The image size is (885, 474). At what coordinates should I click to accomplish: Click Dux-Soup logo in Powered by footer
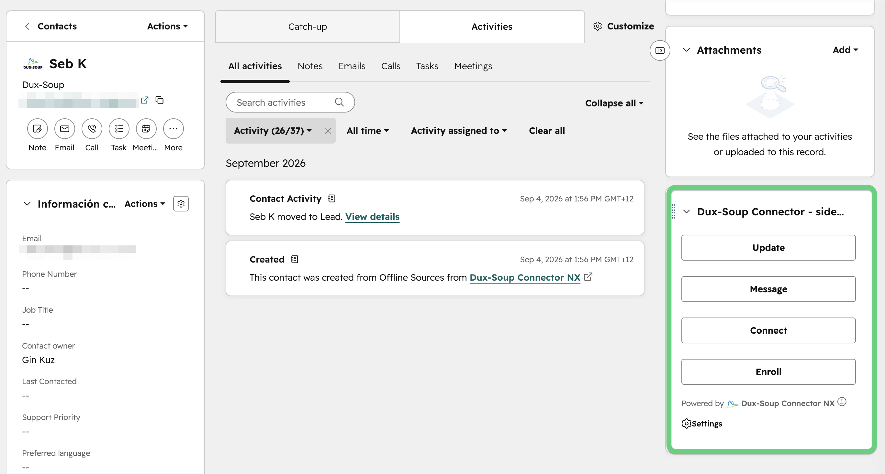[x=732, y=404]
